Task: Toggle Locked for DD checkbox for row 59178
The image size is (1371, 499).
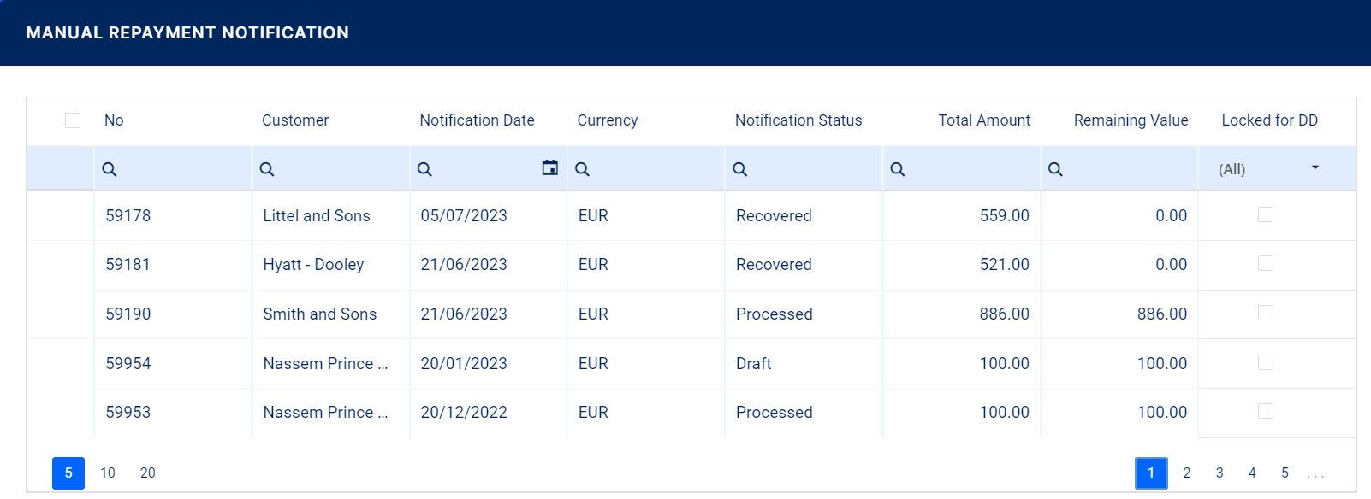Action: point(1266,214)
